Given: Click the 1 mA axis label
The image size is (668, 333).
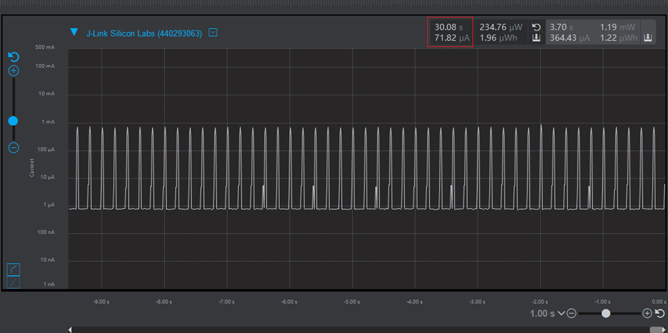Looking at the screenshot, I should [x=48, y=122].
